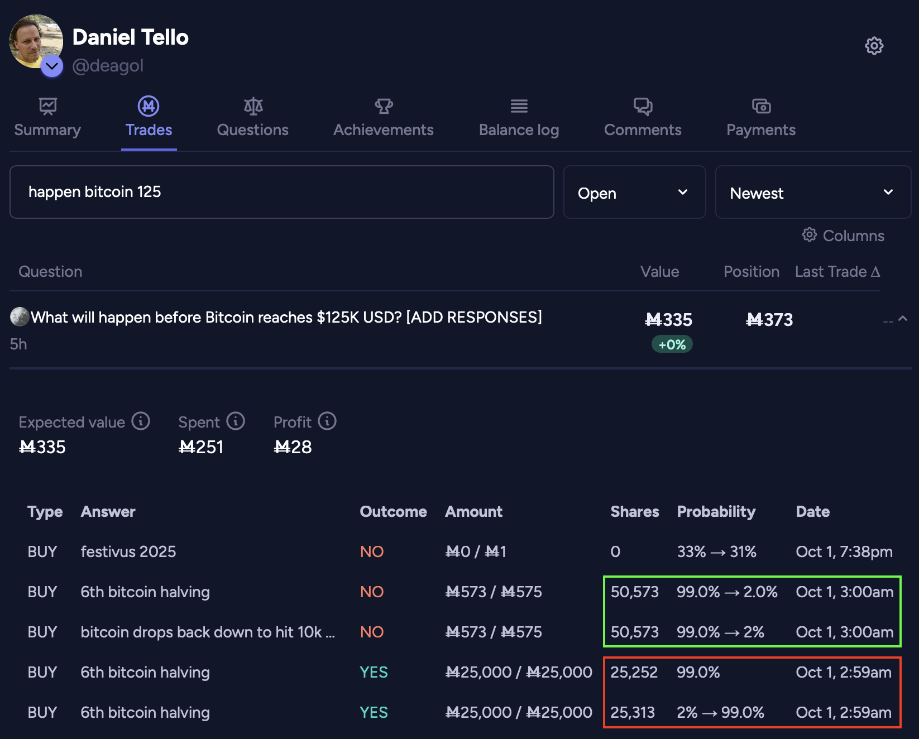The width and height of the screenshot is (919, 739).
Task: Click the info icon next to Spent
Action: (x=236, y=421)
